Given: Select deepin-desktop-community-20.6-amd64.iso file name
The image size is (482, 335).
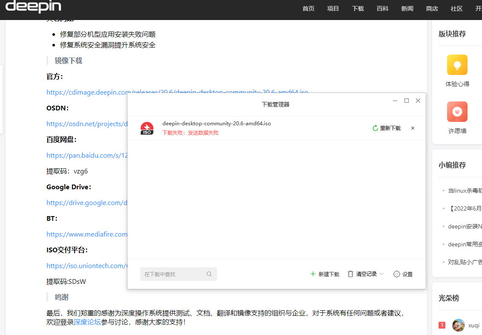Looking at the screenshot, I should pos(217,124).
